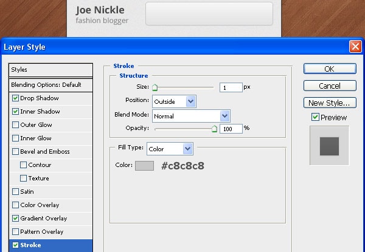Open Gradient Overlay settings label
This screenshot has height=252, width=365.
(44, 219)
